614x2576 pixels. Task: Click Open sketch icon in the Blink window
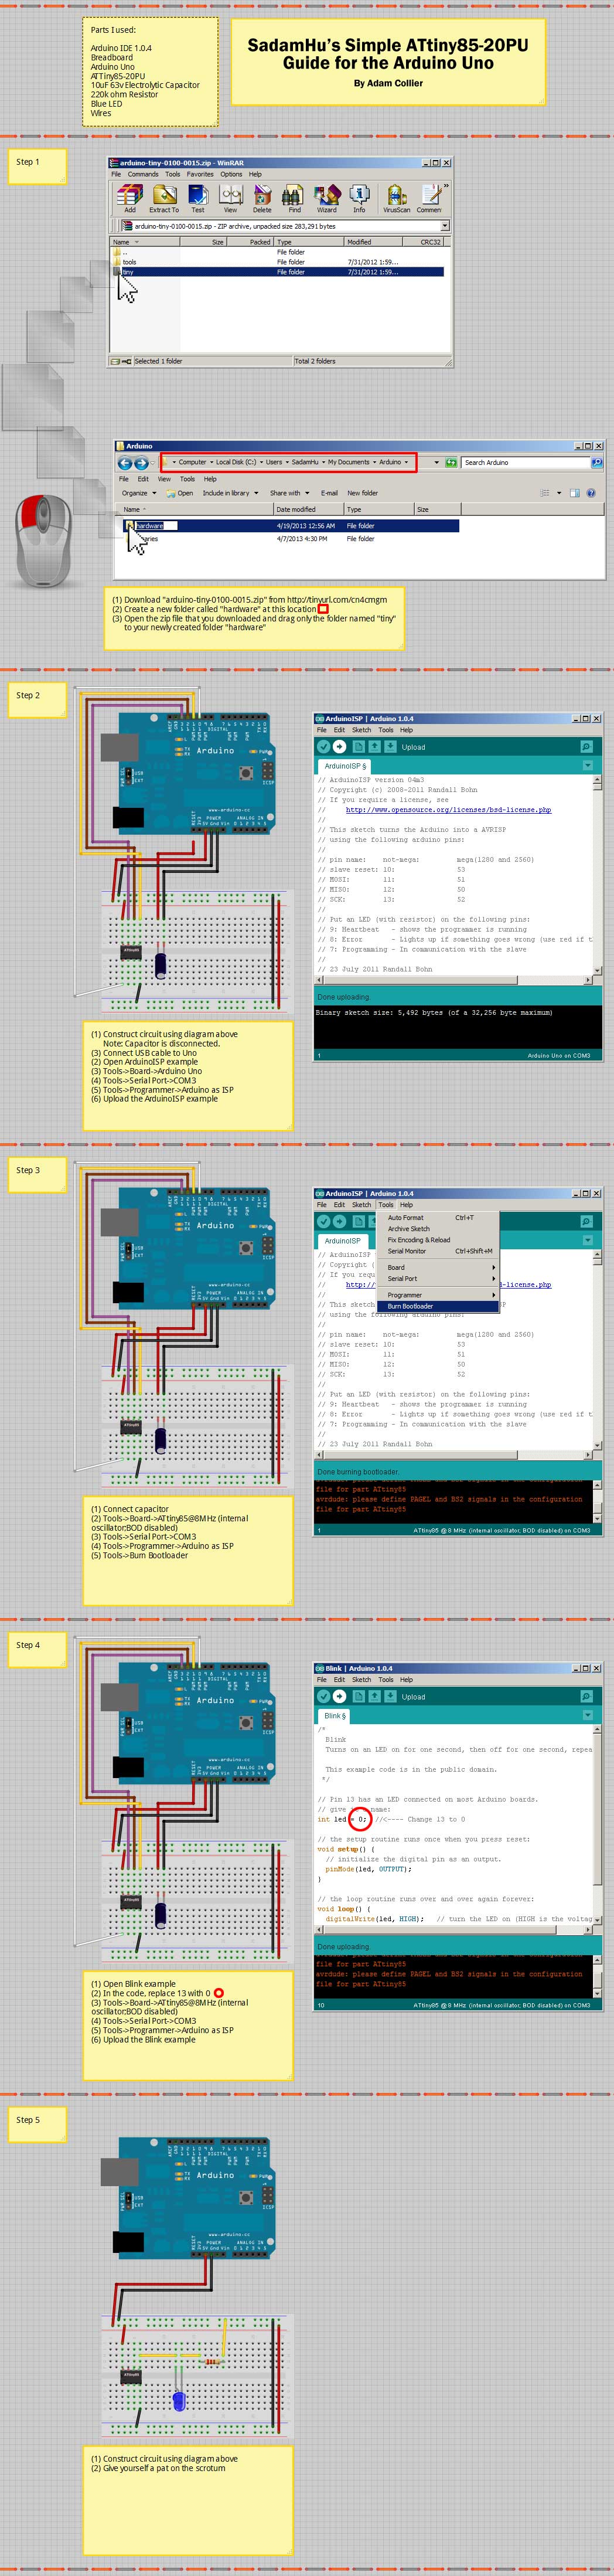(x=374, y=1696)
